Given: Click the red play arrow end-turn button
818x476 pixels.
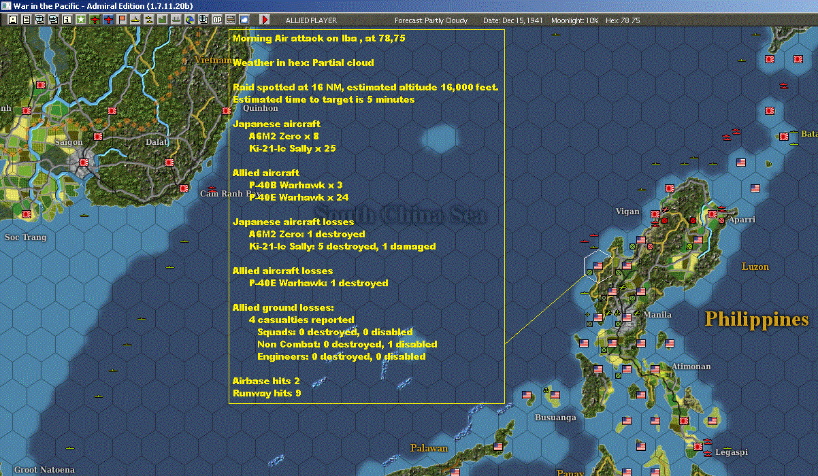Looking at the screenshot, I should click(x=265, y=20).
